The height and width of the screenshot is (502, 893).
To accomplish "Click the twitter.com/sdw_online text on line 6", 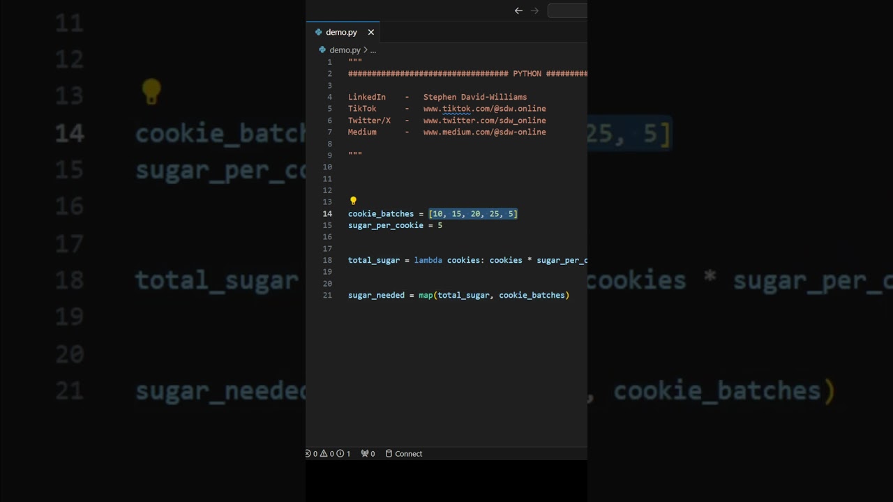I will pos(484,121).
